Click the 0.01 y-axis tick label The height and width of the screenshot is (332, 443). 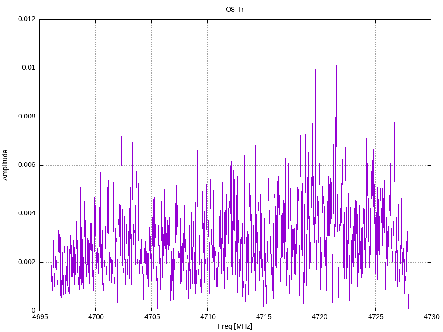click(29, 68)
